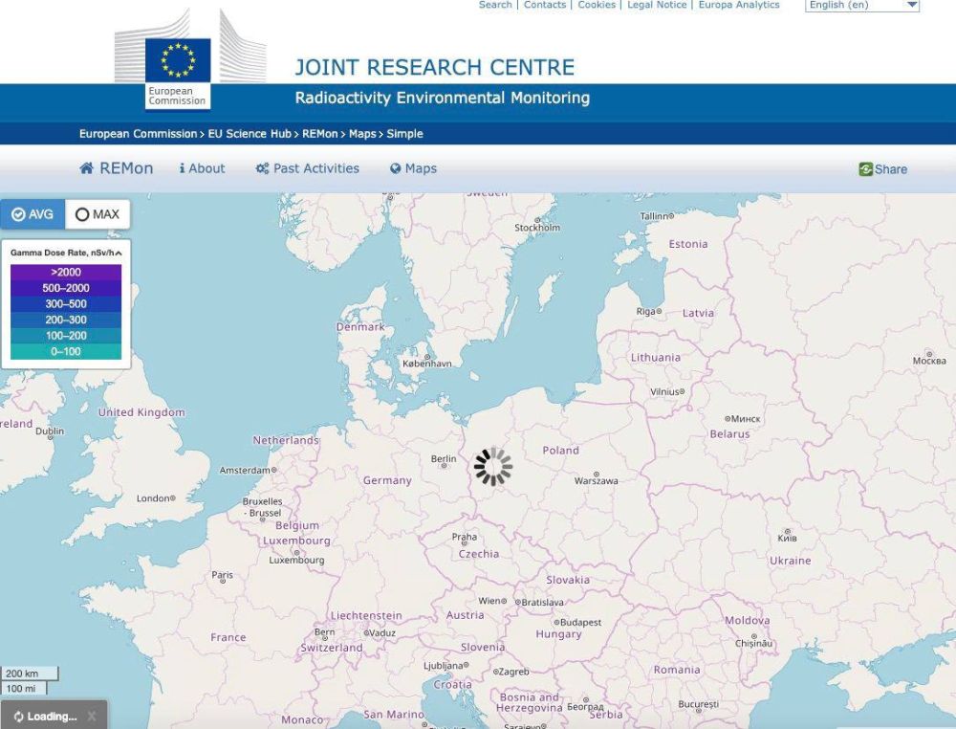The width and height of the screenshot is (956, 729).
Task: Click the Loading refresh spinner icon
Action: 18,717
